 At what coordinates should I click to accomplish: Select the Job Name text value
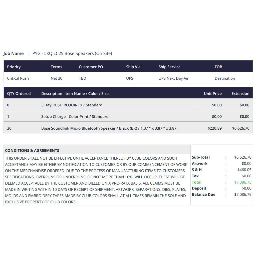pos(72,53)
